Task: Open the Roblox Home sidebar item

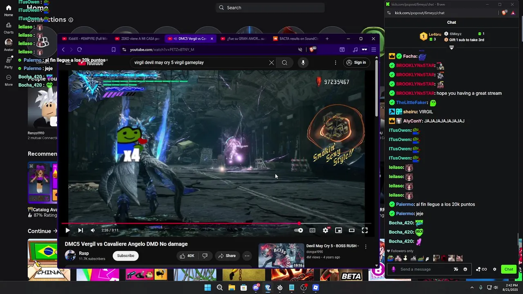Action: [9, 11]
